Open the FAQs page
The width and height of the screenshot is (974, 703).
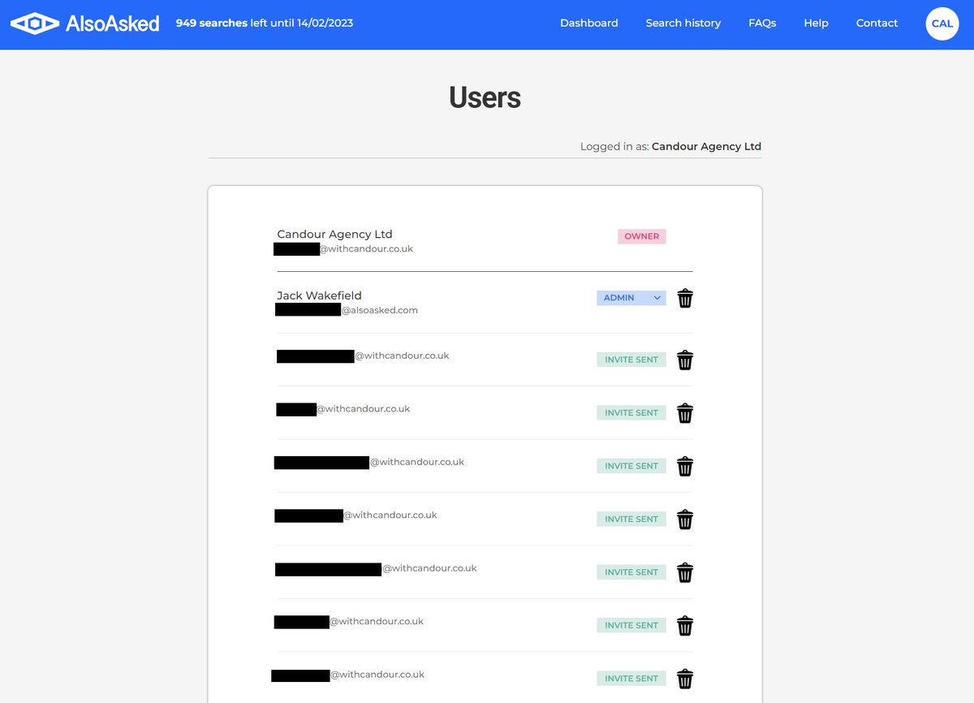click(762, 23)
